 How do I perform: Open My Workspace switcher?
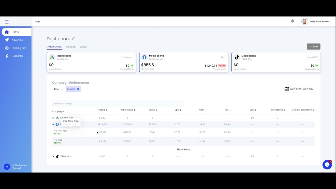click(19, 167)
